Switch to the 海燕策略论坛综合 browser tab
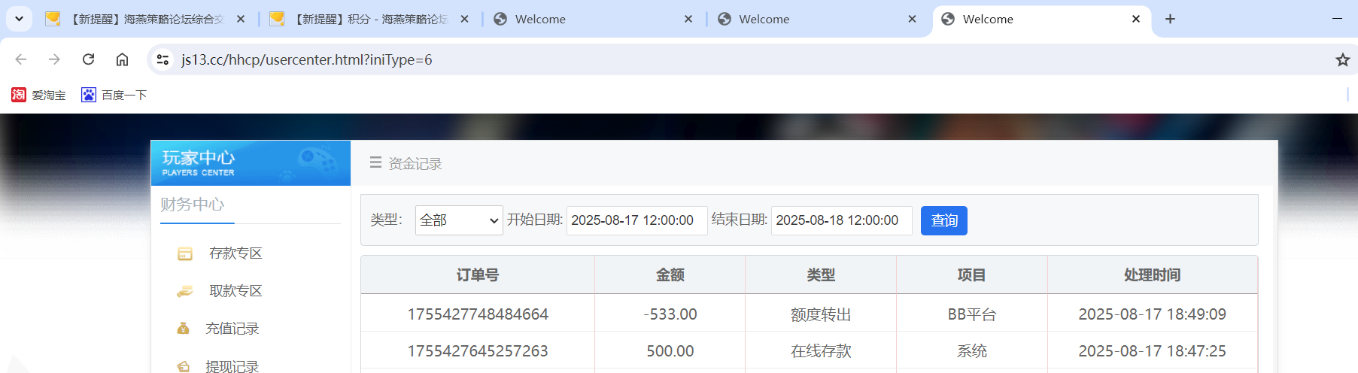The height and width of the screenshot is (373, 1358). (145, 19)
